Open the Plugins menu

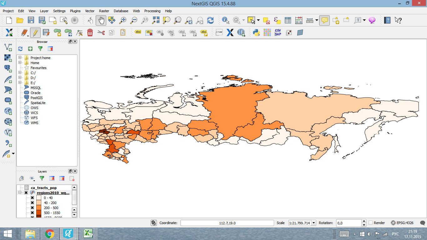(x=75, y=11)
